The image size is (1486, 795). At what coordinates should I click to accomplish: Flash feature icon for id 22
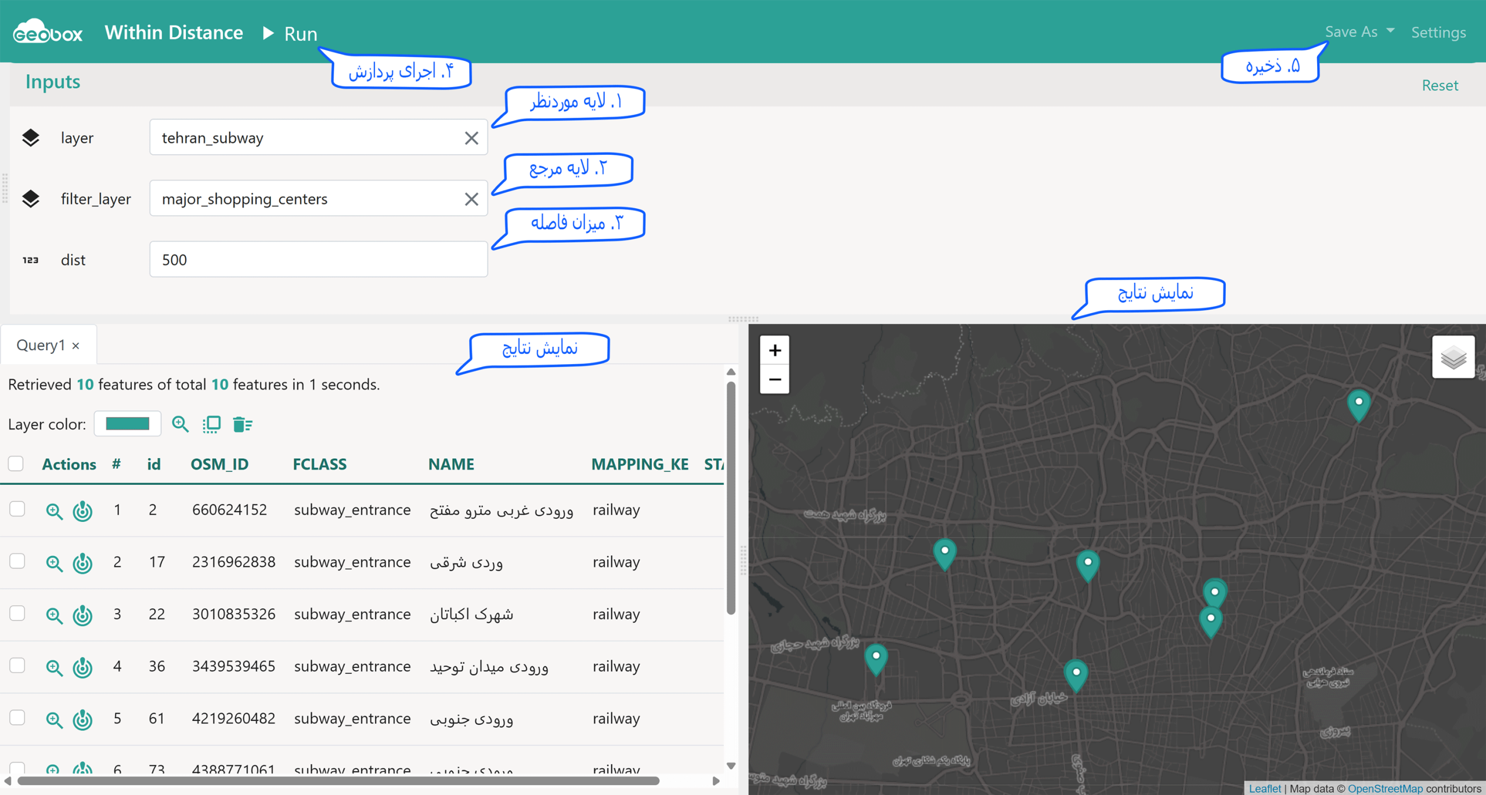[x=82, y=615]
